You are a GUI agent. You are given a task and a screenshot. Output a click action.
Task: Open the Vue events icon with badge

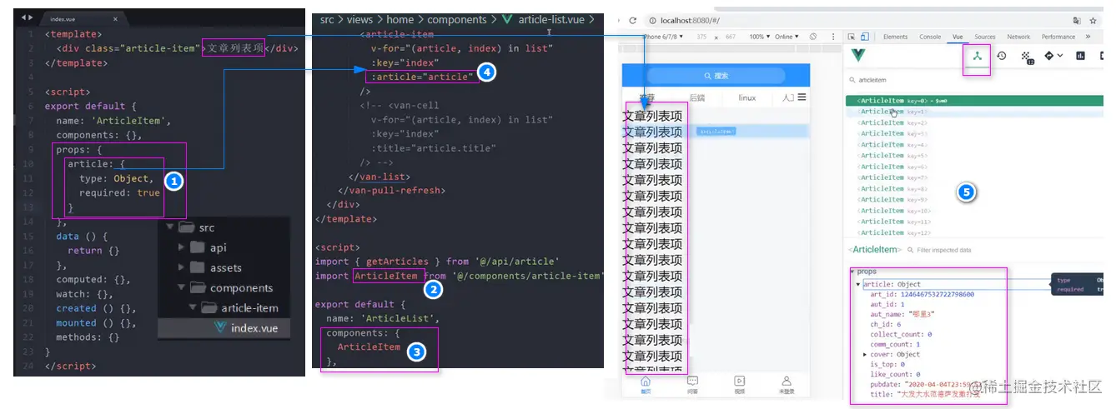tap(1027, 57)
